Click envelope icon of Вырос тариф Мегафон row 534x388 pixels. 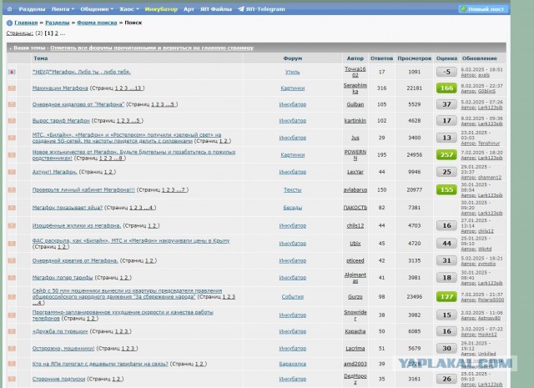pyautogui.click(x=12, y=121)
